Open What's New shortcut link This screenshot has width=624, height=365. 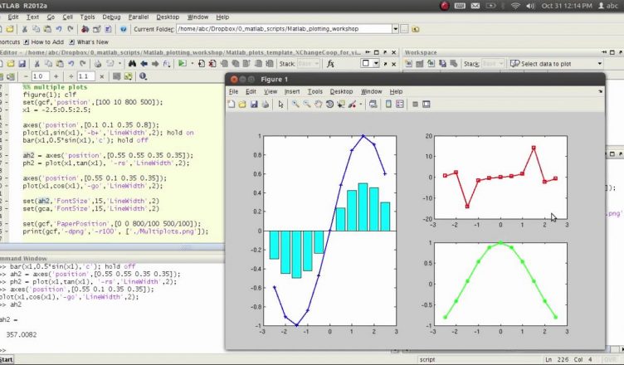(88, 41)
